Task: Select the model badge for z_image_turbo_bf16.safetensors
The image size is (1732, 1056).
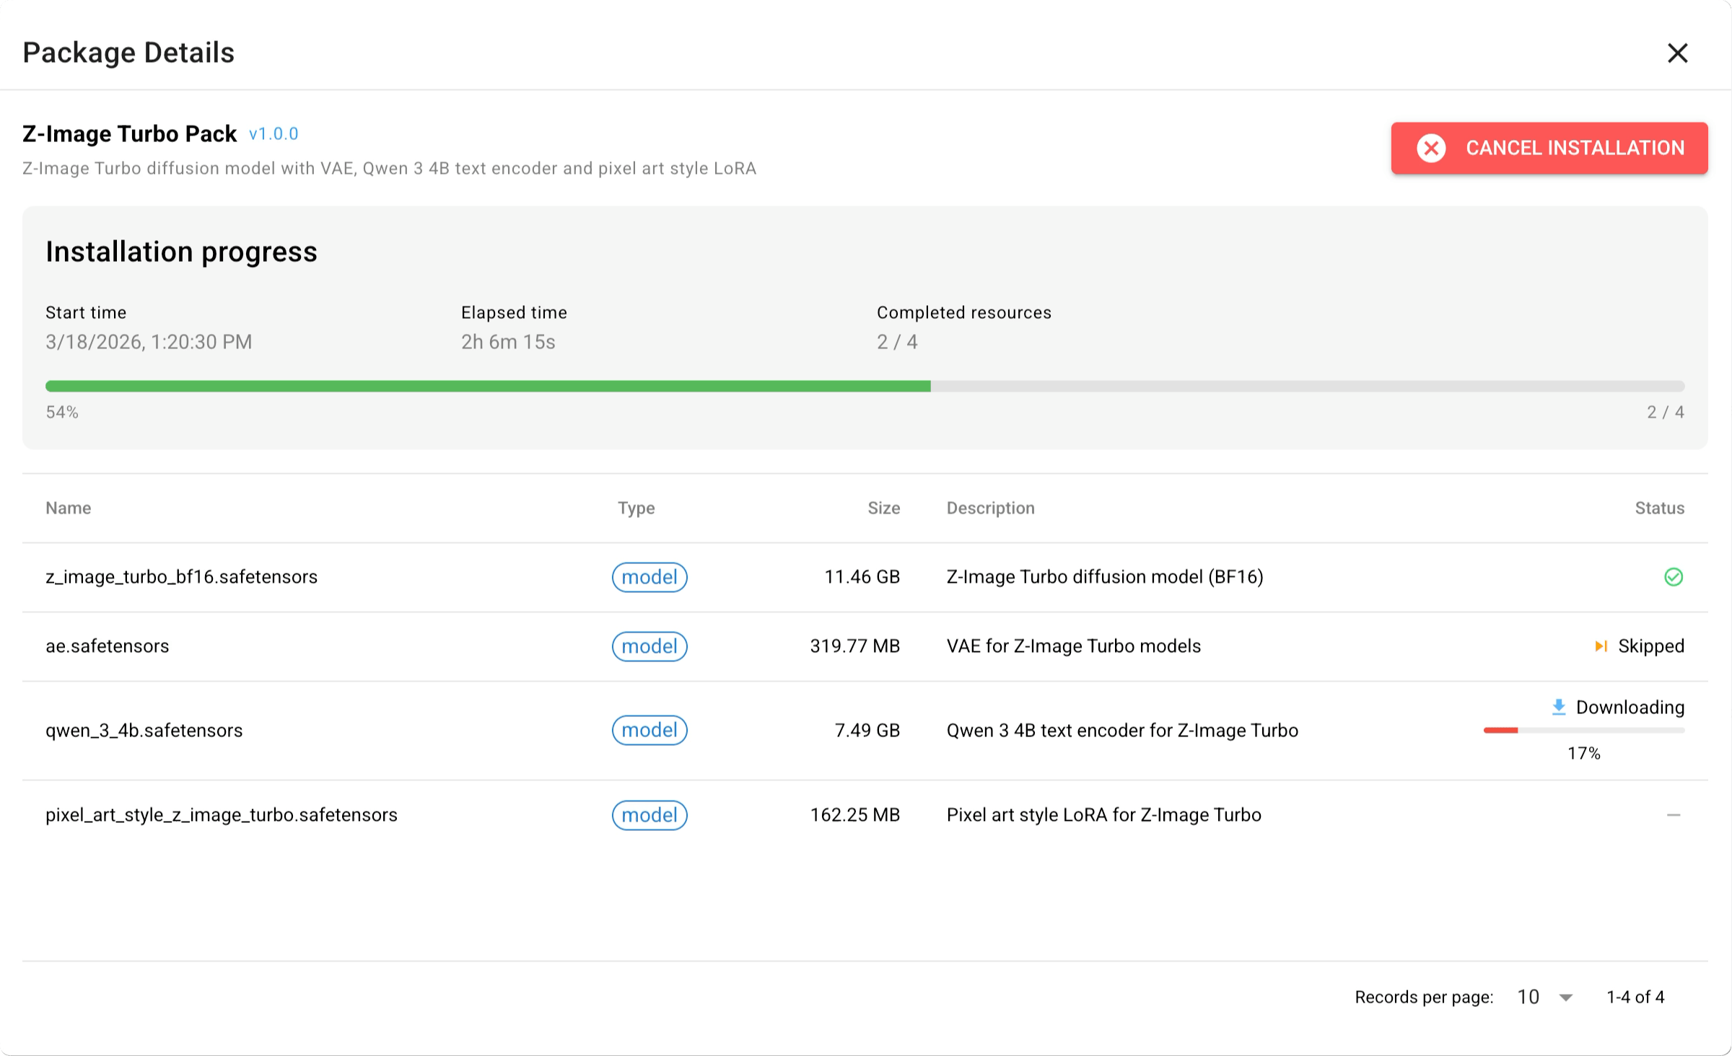Action: (x=649, y=577)
